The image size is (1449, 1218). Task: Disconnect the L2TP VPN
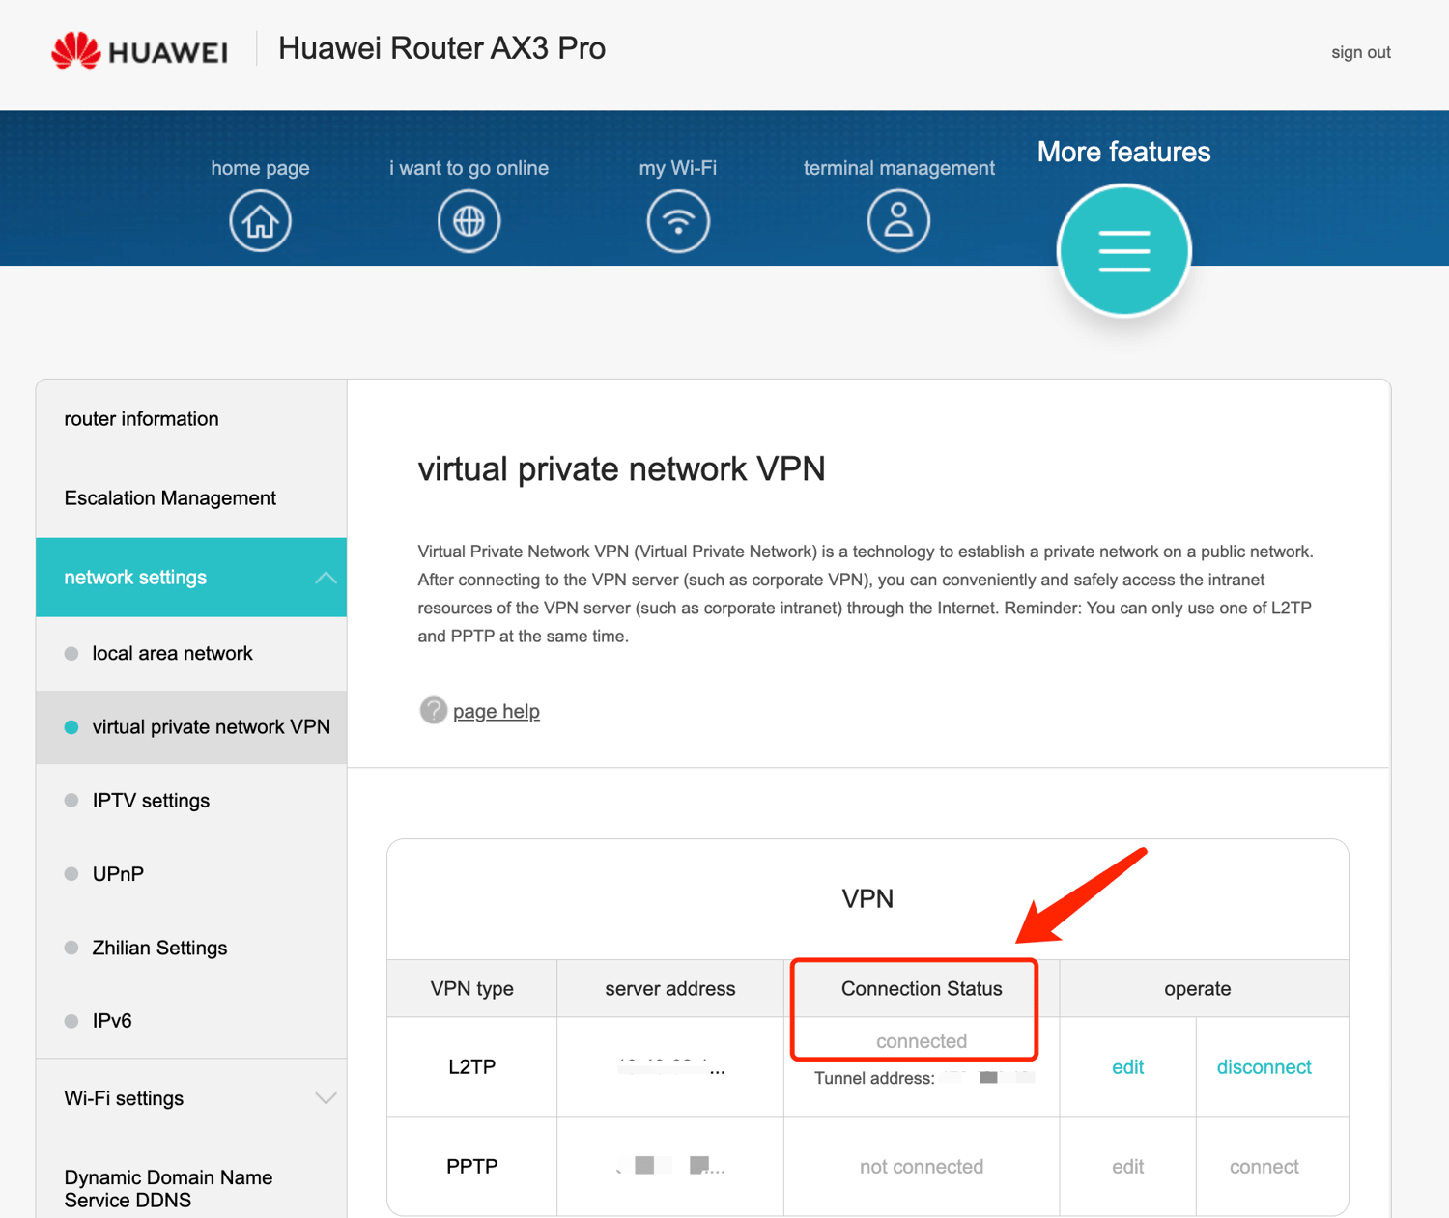coord(1264,1067)
